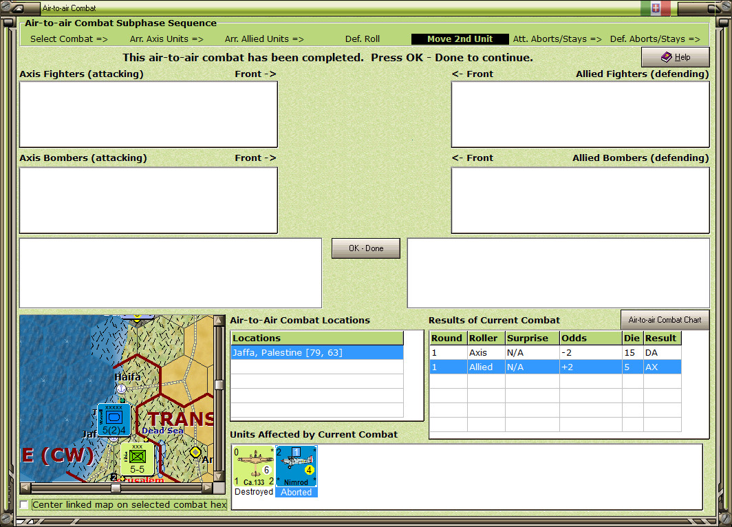Click the map horizontal scrollbar thumb

[116, 488]
